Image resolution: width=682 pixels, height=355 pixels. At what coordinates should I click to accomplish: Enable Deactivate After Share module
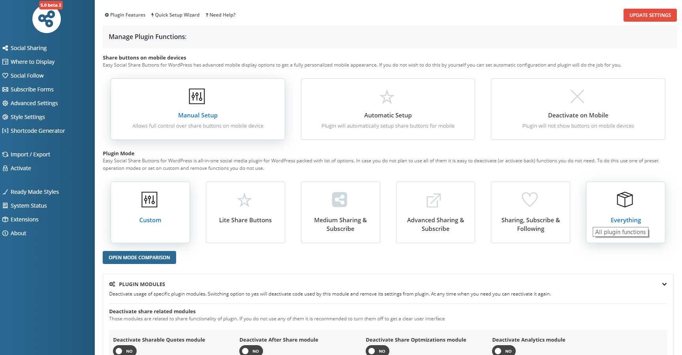(x=251, y=350)
